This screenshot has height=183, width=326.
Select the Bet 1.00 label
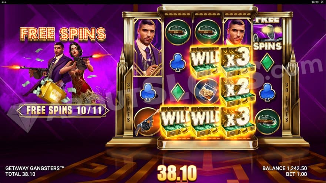[296, 174]
